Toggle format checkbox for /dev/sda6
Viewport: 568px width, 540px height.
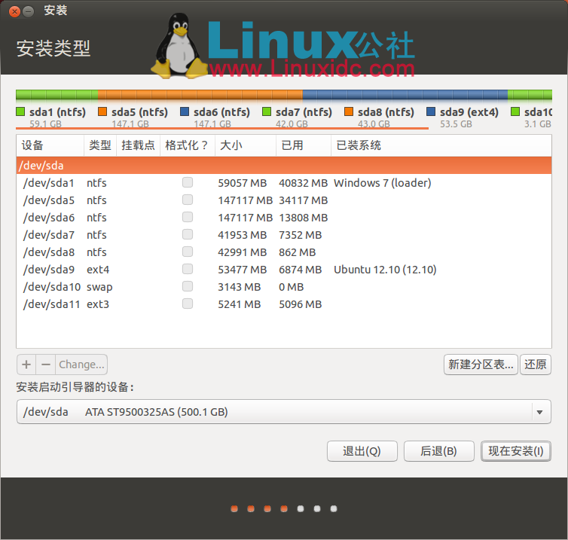click(x=188, y=217)
